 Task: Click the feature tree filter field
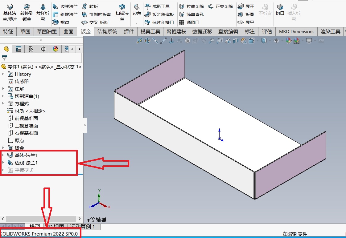[42, 58]
